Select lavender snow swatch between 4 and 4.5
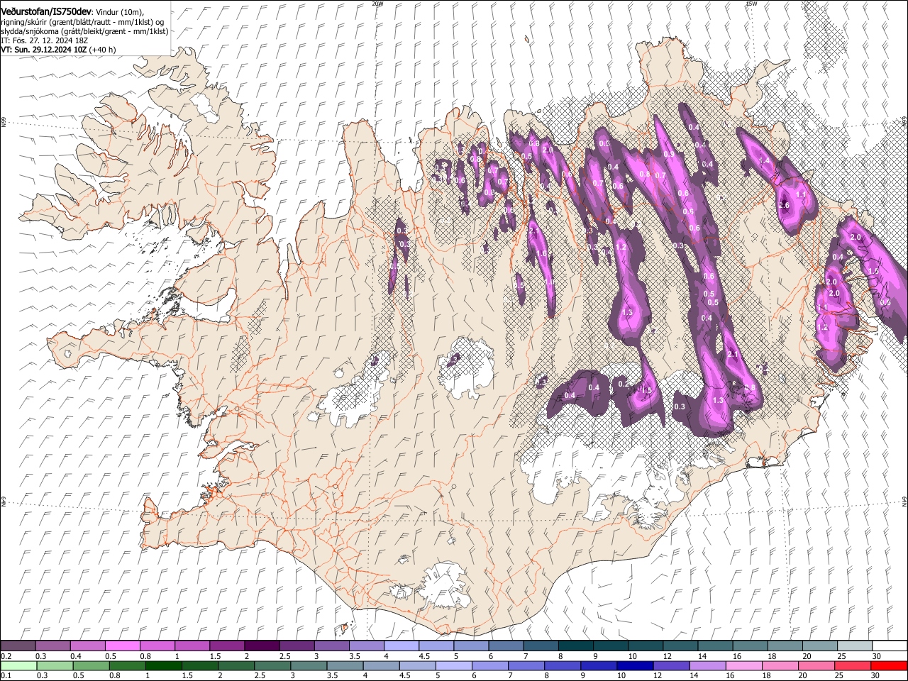Image resolution: width=908 pixels, height=681 pixels. click(x=401, y=646)
